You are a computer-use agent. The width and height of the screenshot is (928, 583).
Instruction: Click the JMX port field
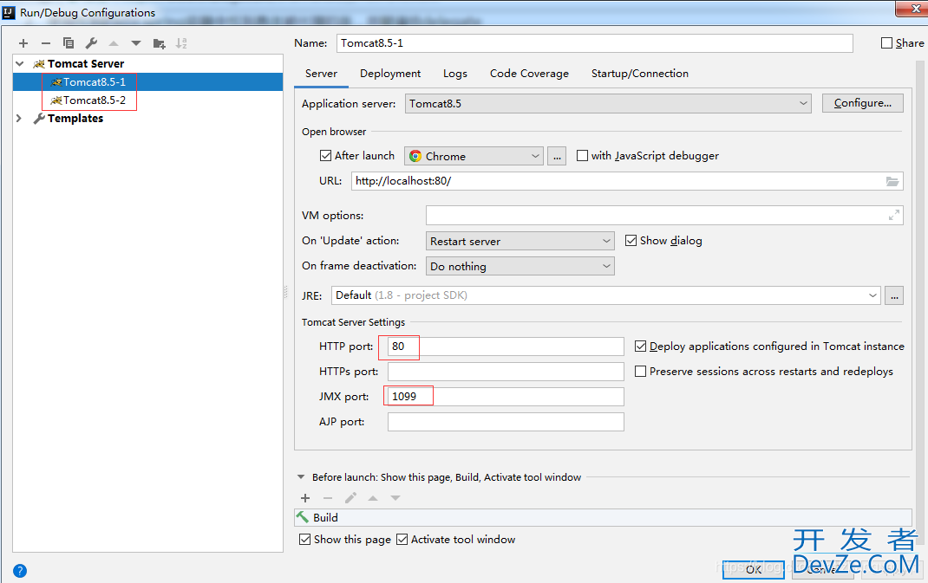pyautogui.click(x=506, y=396)
